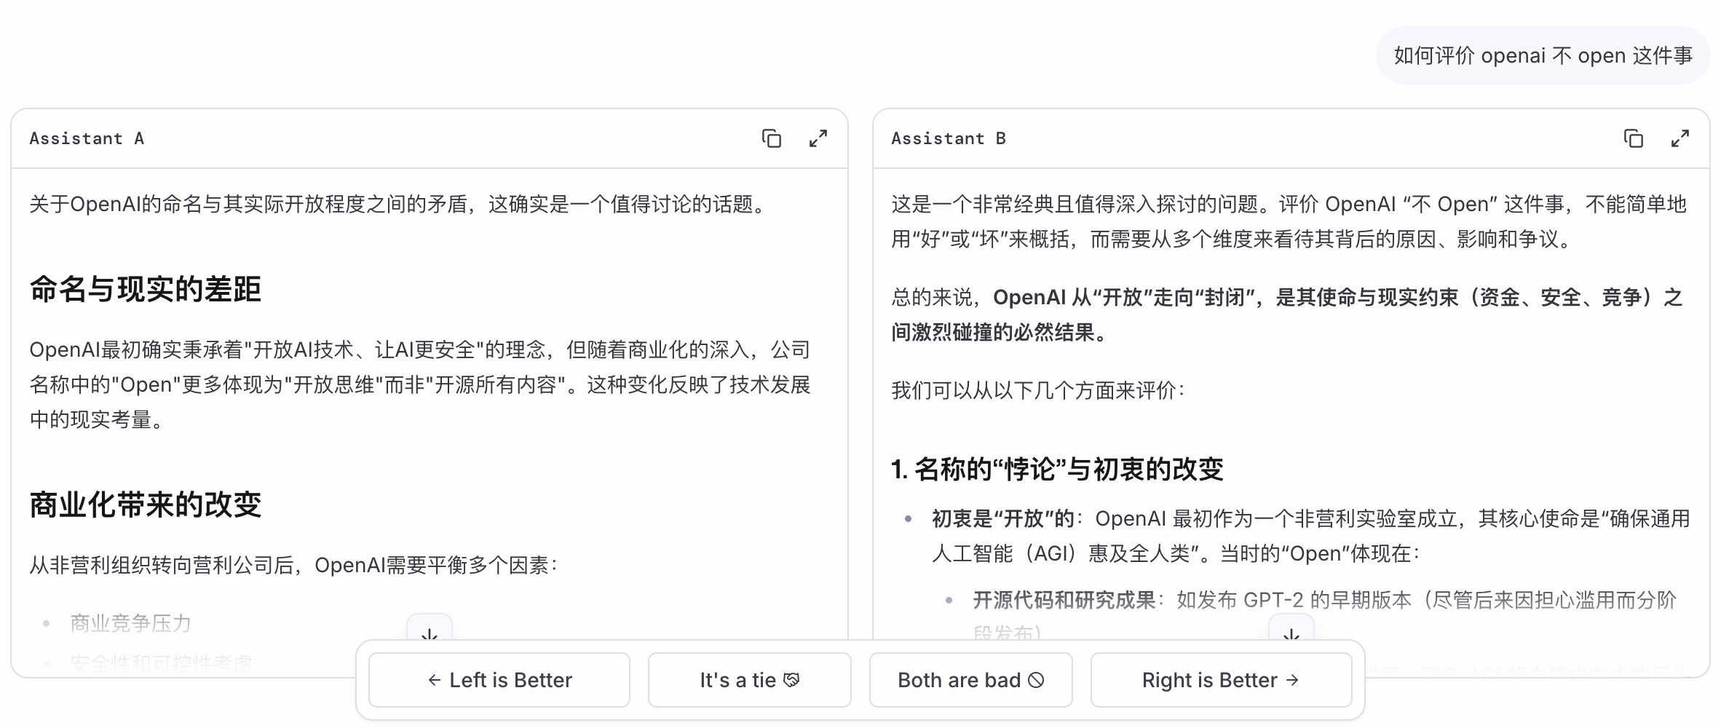The width and height of the screenshot is (1721, 728).
Task: Click heading 命名与现实的差距
Action: pyautogui.click(x=146, y=290)
